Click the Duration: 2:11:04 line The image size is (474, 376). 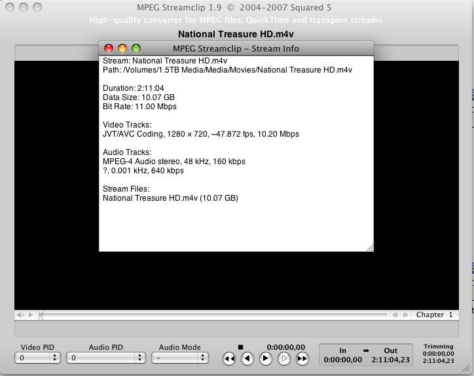point(134,88)
